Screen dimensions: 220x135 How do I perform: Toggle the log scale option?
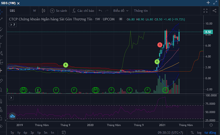[x=199, y=132]
